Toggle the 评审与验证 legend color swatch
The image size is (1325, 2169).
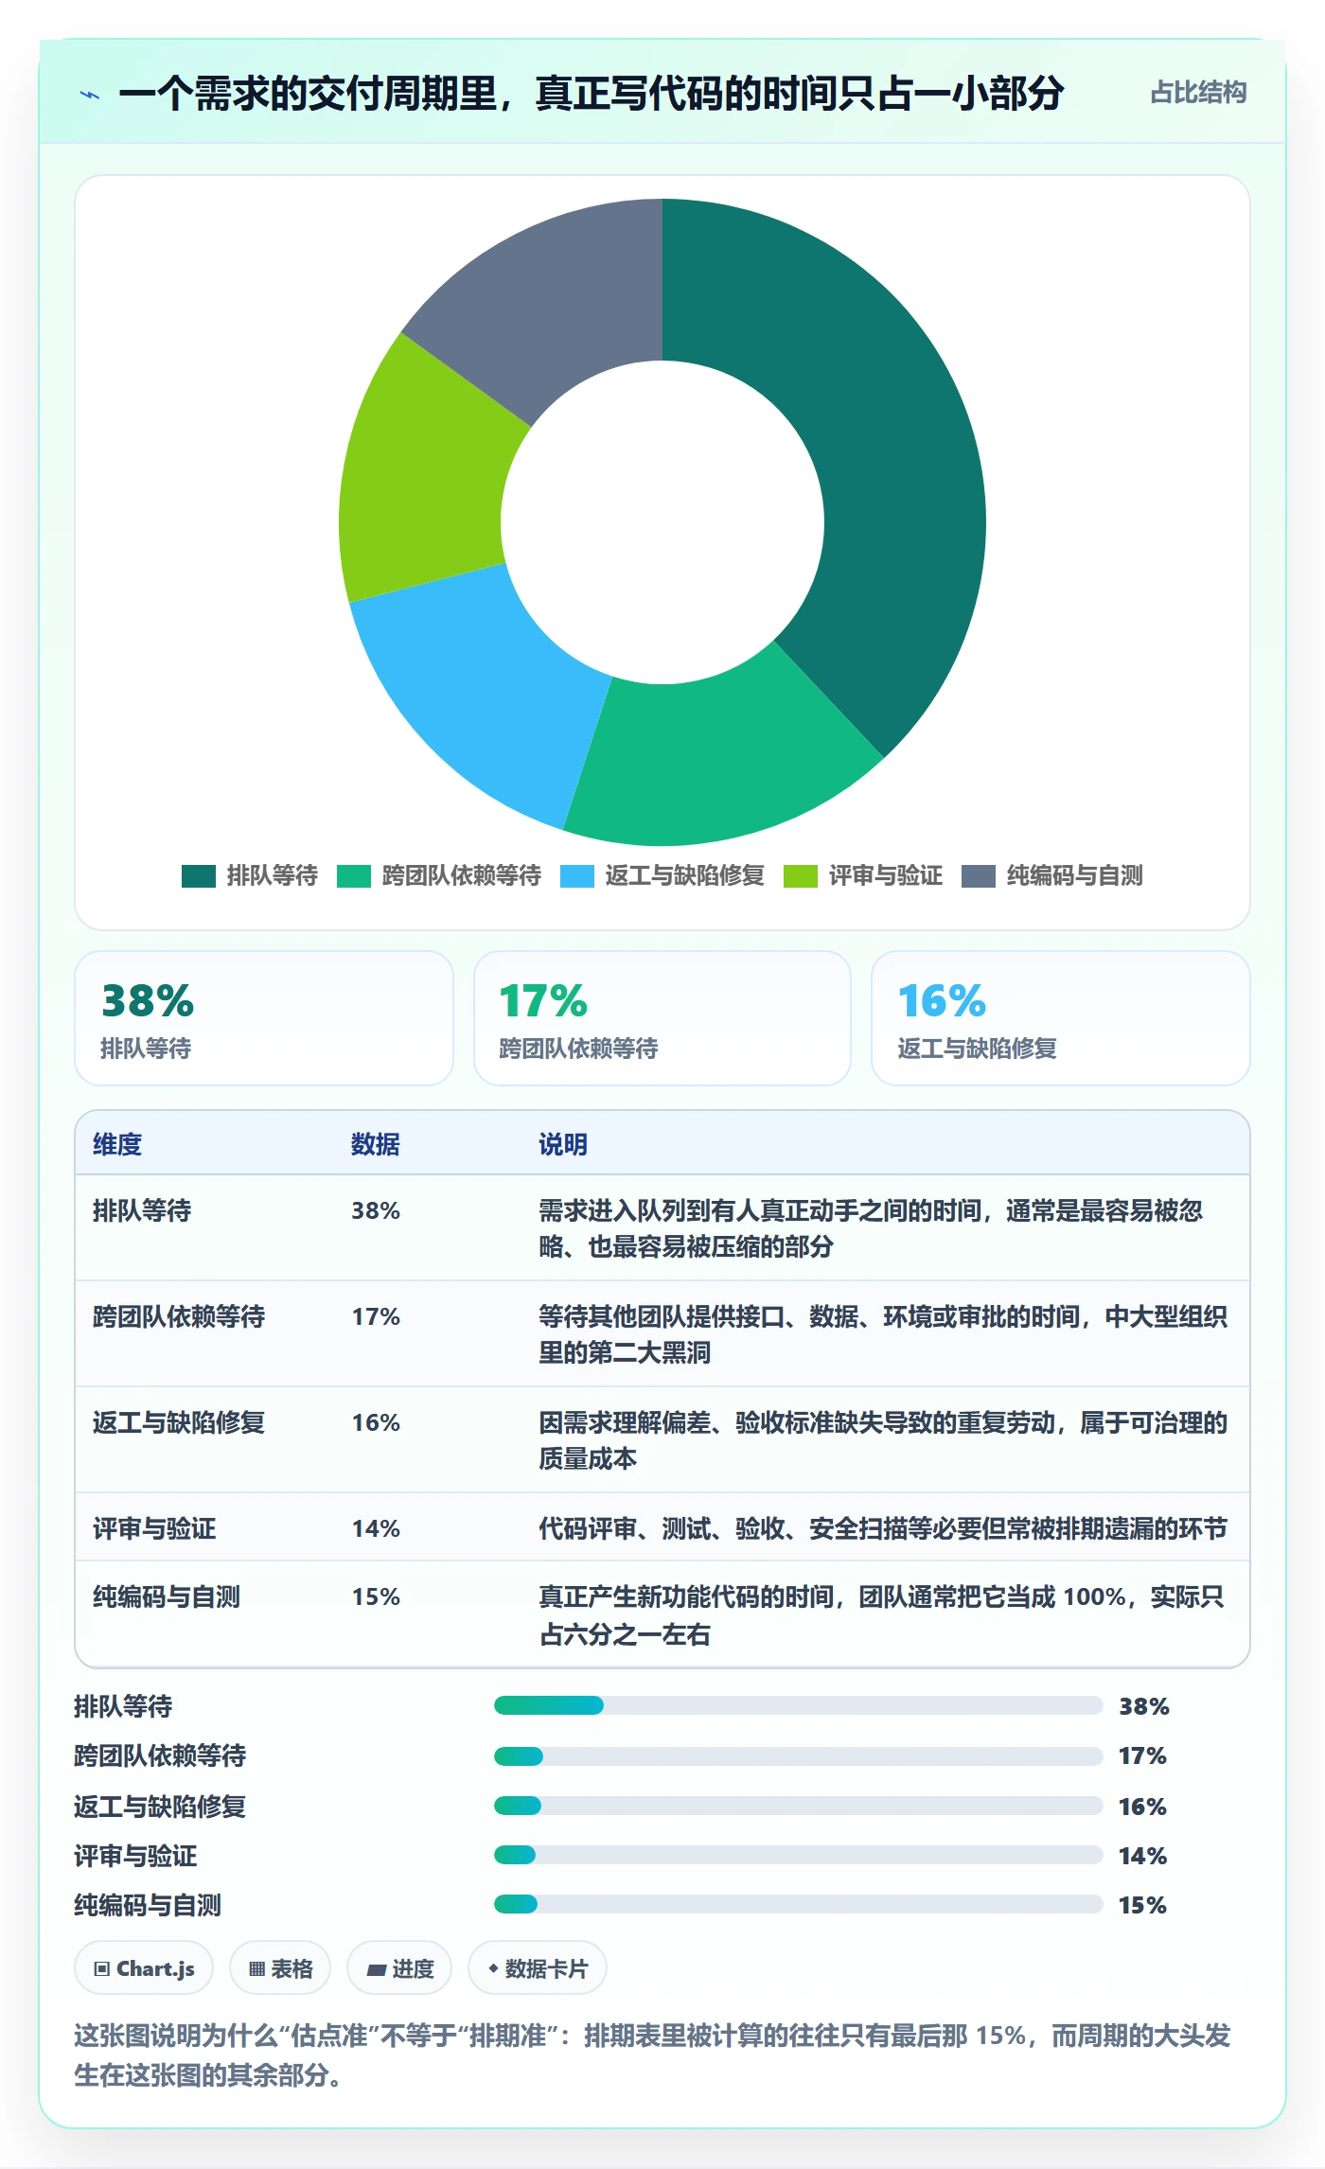(801, 876)
